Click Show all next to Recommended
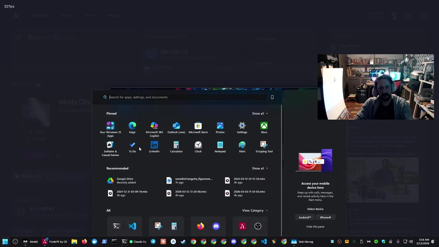This screenshot has height=247, width=439. coord(260,168)
